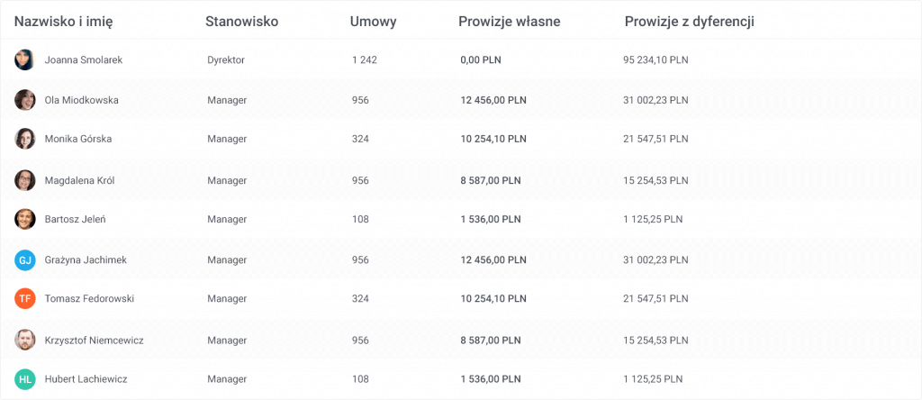Open Bartosz Jeleń's avatar
Image resolution: width=922 pixels, height=400 pixels.
(x=24, y=220)
